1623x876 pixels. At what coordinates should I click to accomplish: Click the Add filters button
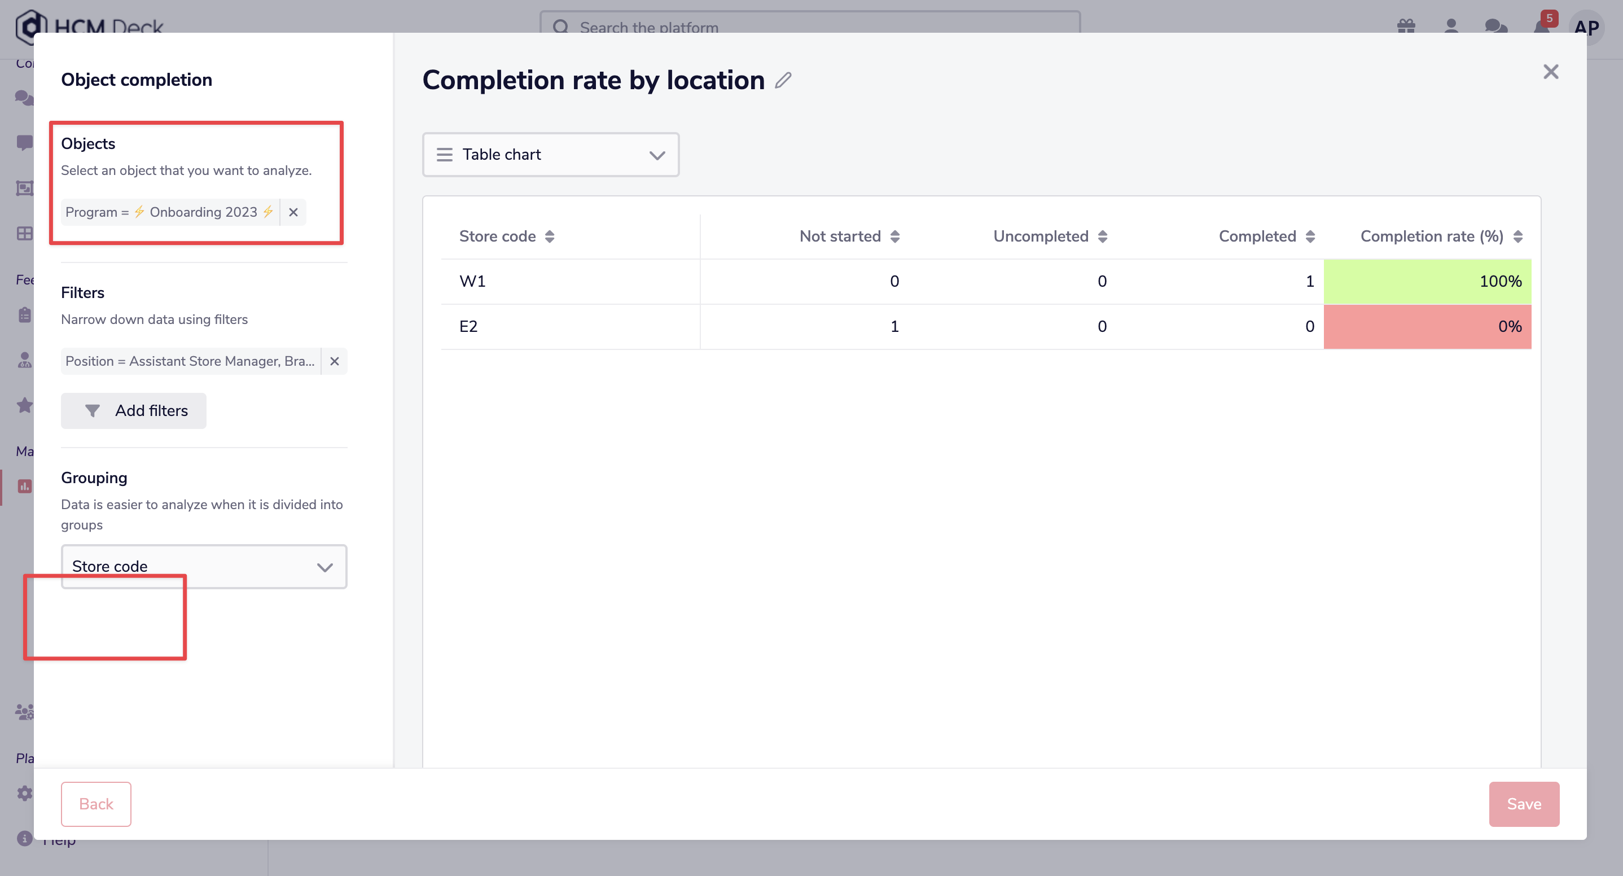(134, 411)
